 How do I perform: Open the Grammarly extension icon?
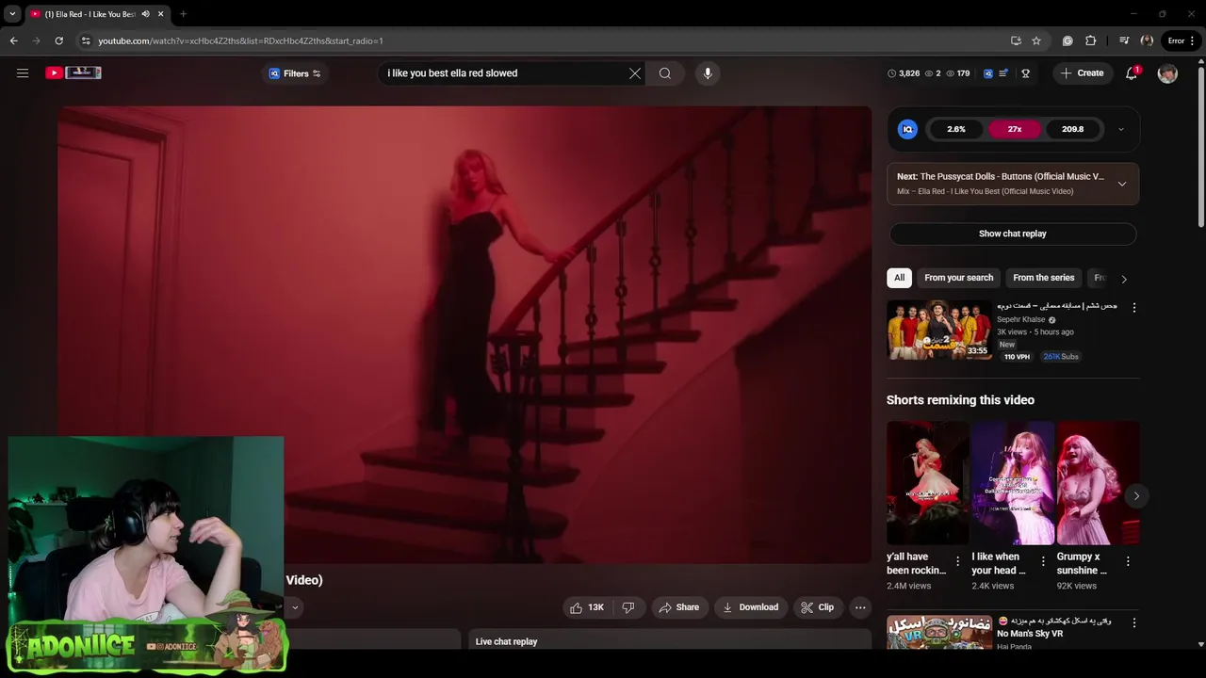(1067, 40)
